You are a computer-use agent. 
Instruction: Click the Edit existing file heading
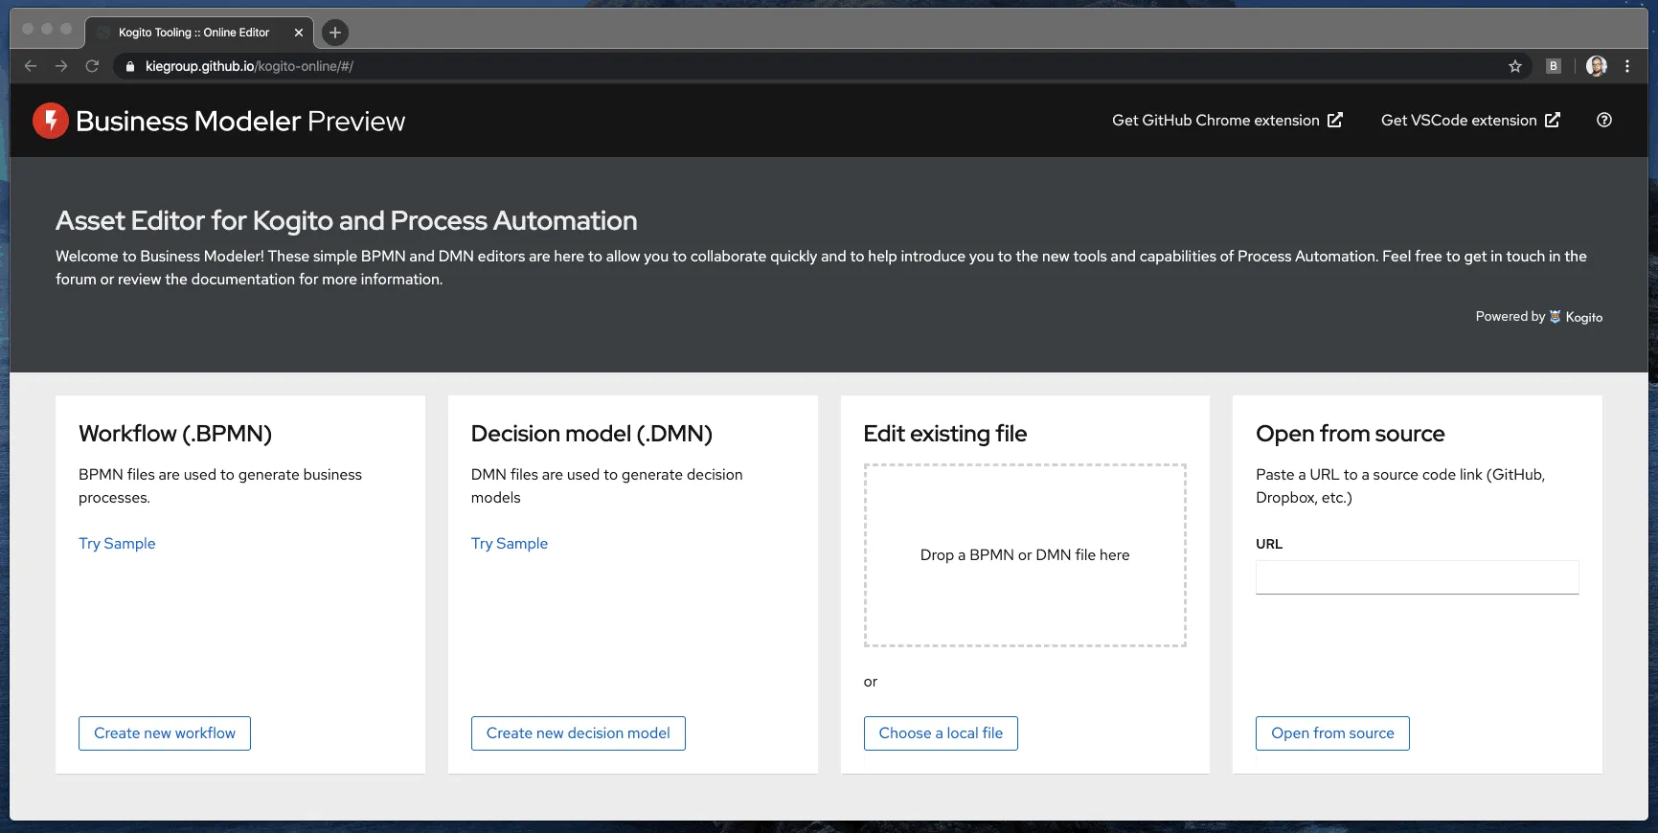[945, 434]
